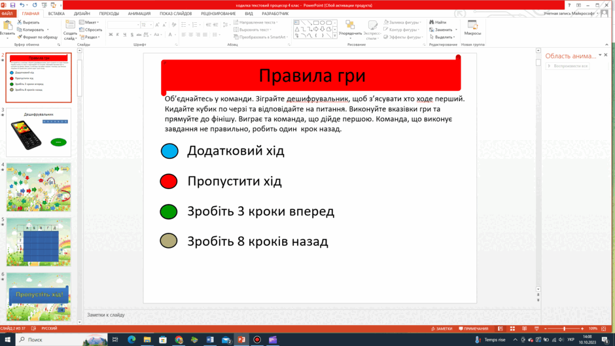Screen dimensions: 615x346
Task: Open the ФАЙЛ (File) tab
Action: [7, 13]
